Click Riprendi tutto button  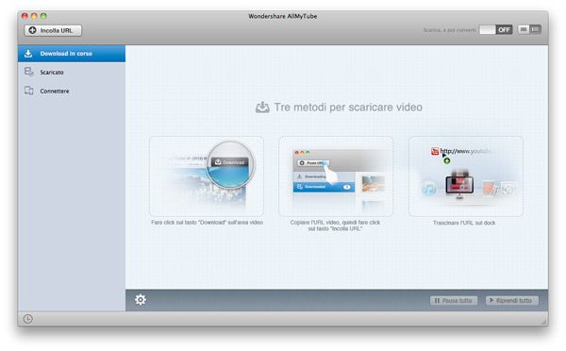pyautogui.click(x=512, y=300)
